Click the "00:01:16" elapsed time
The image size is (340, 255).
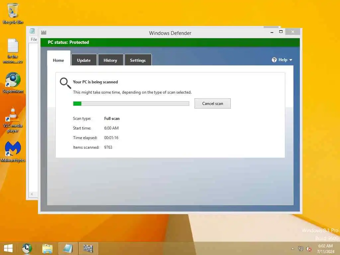111,138
